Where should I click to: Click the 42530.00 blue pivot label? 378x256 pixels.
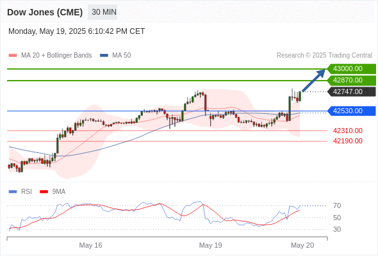[x=352, y=111]
